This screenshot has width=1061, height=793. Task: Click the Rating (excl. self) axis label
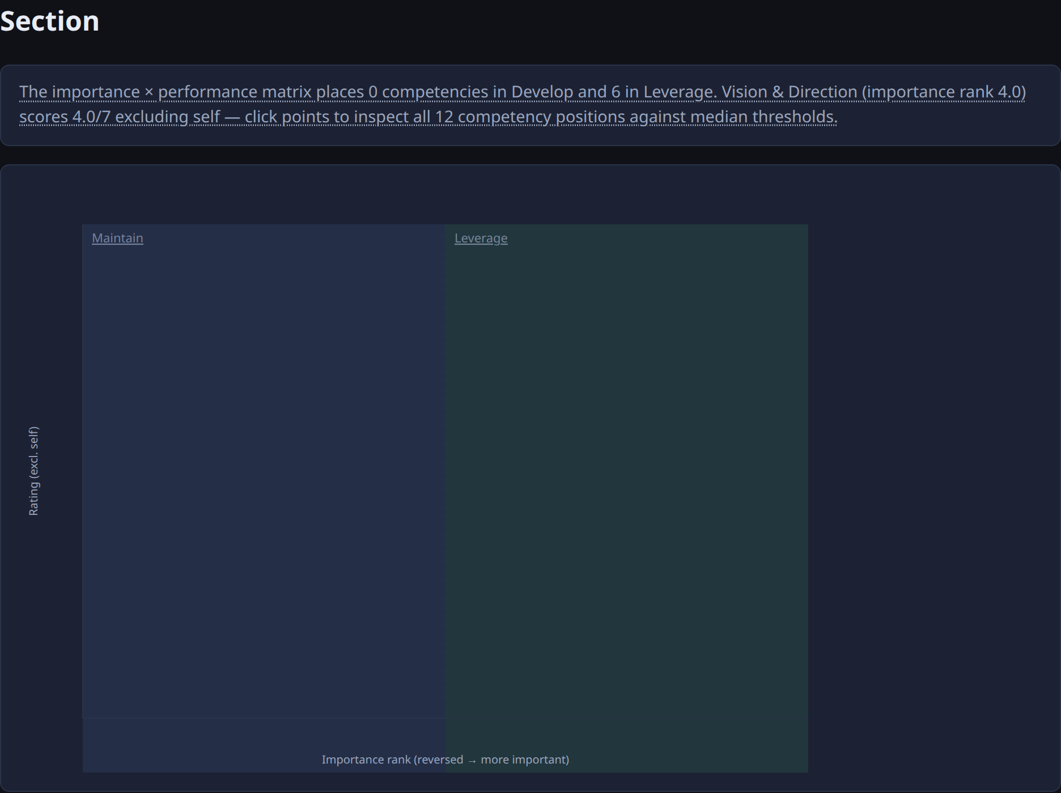coord(33,471)
